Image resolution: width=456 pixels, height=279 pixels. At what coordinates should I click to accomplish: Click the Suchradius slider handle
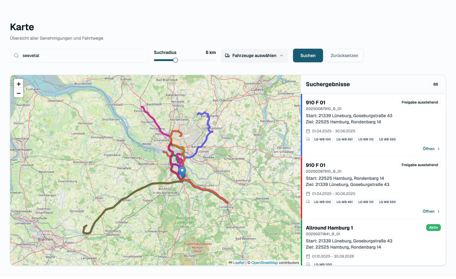pyautogui.click(x=175, y=60)
